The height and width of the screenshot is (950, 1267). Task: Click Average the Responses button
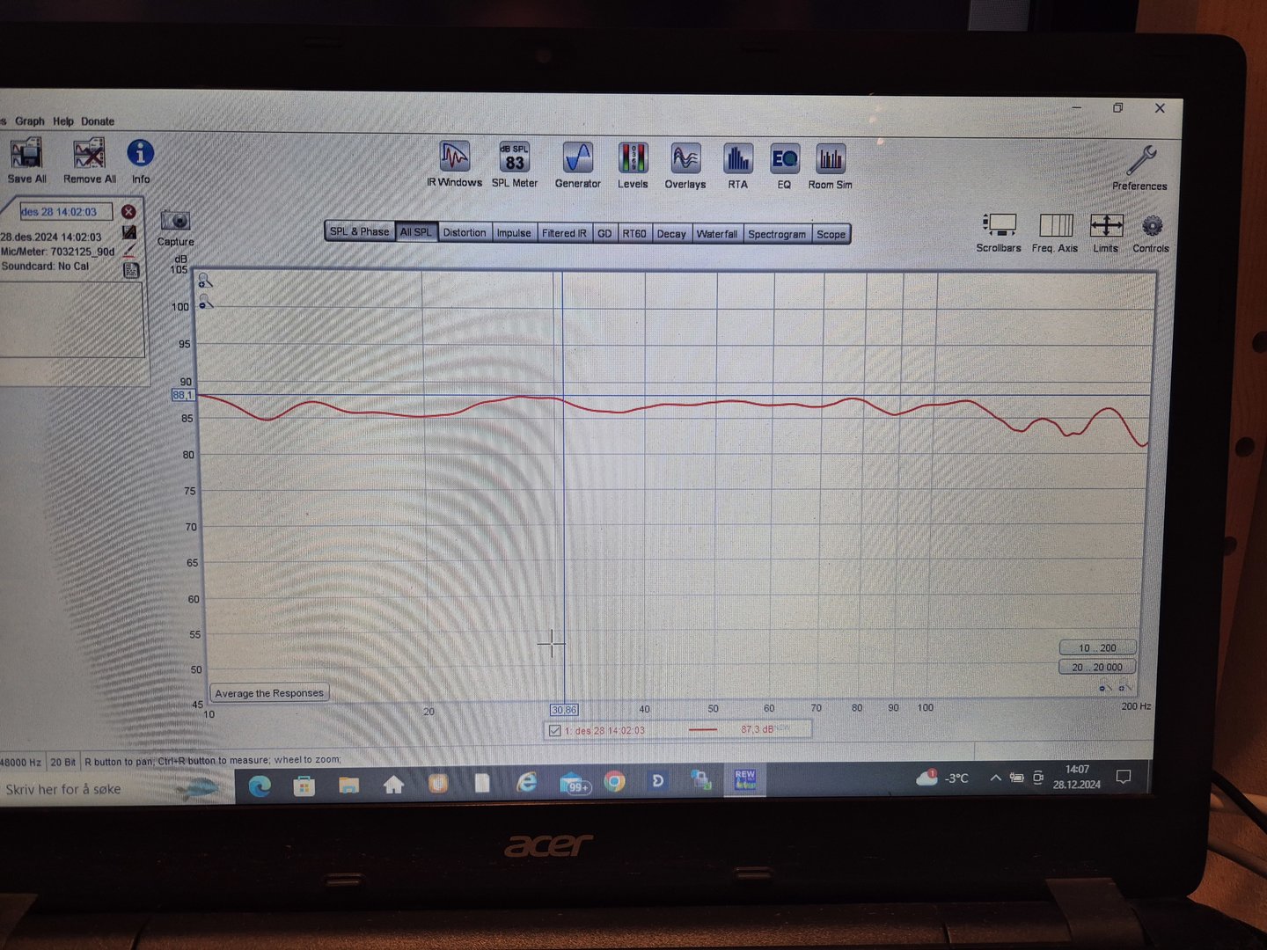point(269,693)
